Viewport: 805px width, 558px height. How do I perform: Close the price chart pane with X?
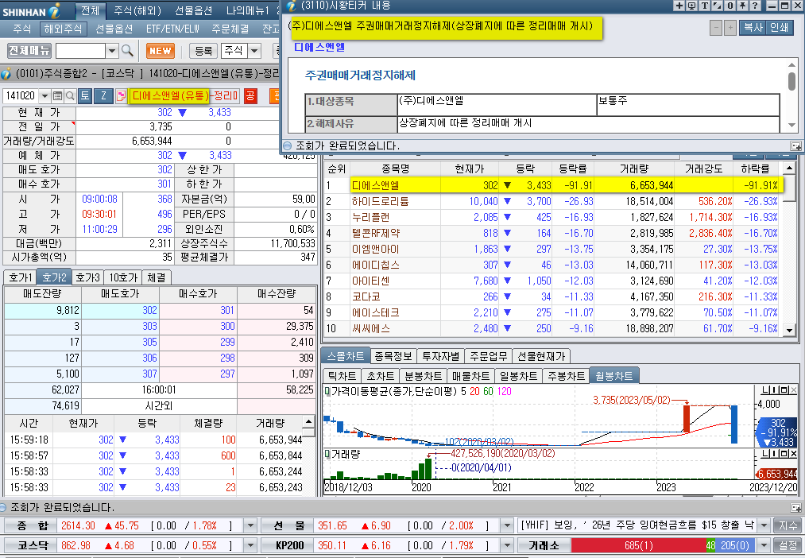pos(793,391)
